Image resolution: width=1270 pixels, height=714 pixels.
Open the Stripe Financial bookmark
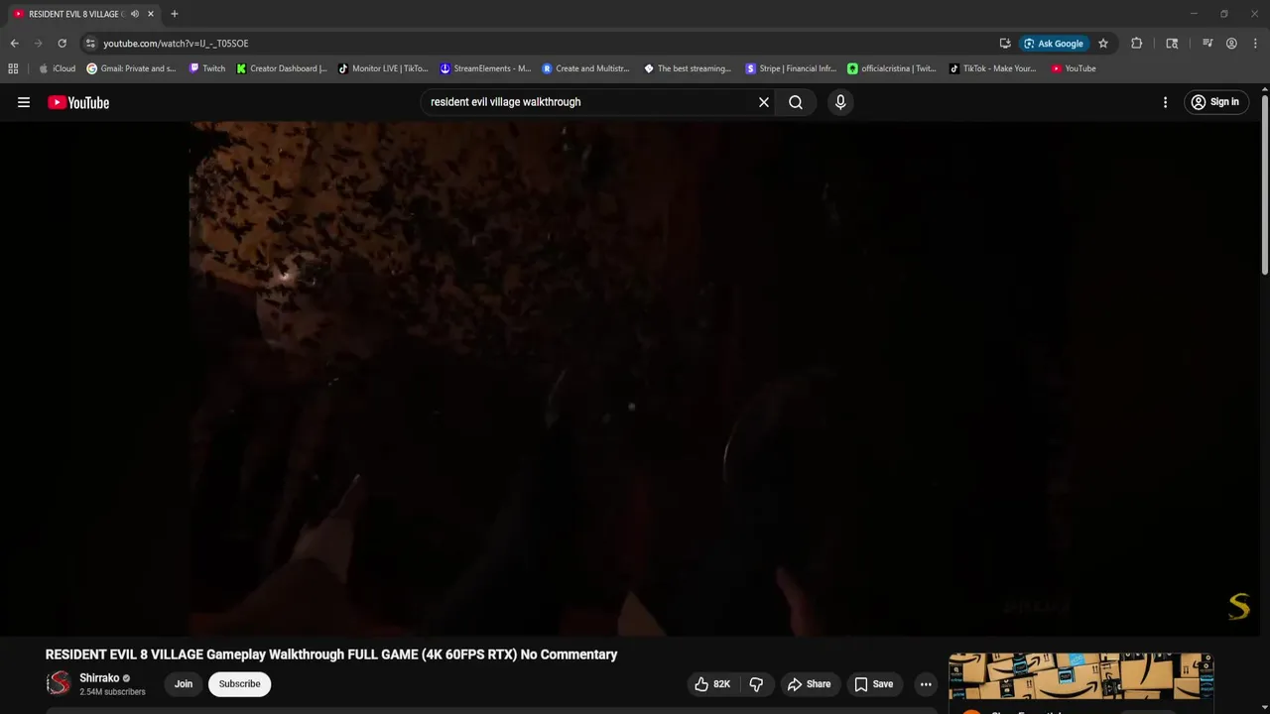pos(791,68)
